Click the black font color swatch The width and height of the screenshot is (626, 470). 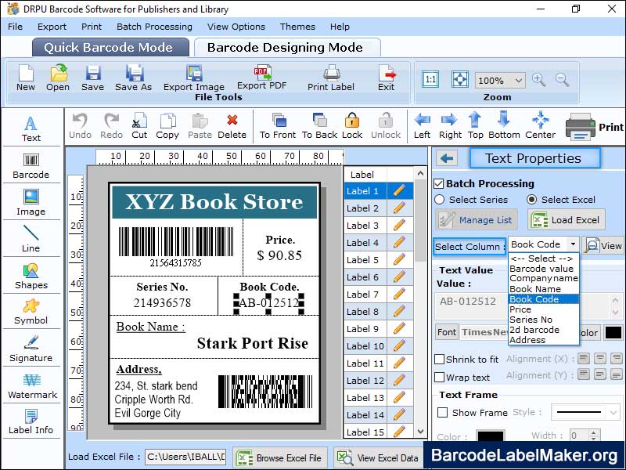(613, 333)
